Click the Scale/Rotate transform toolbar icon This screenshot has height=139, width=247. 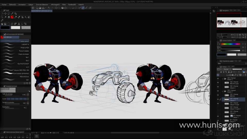pos(66,8)
